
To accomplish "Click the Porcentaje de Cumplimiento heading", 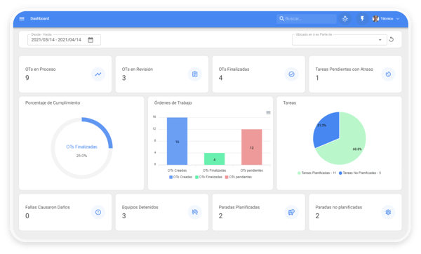I will click(x=53, y=103).
